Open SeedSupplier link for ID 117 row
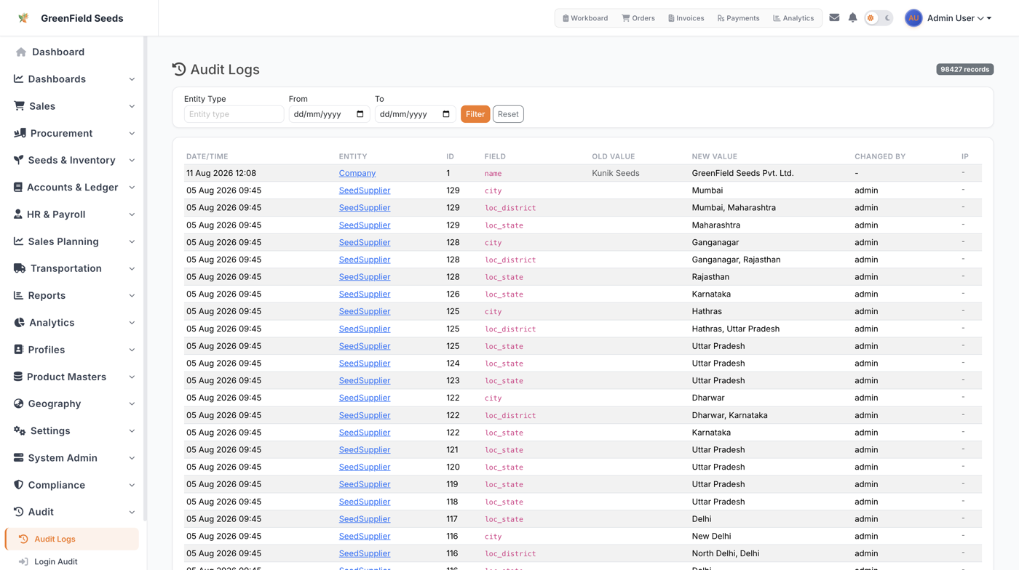The height and width of the screenshot is (570, 1019). [x=365, y=519]
